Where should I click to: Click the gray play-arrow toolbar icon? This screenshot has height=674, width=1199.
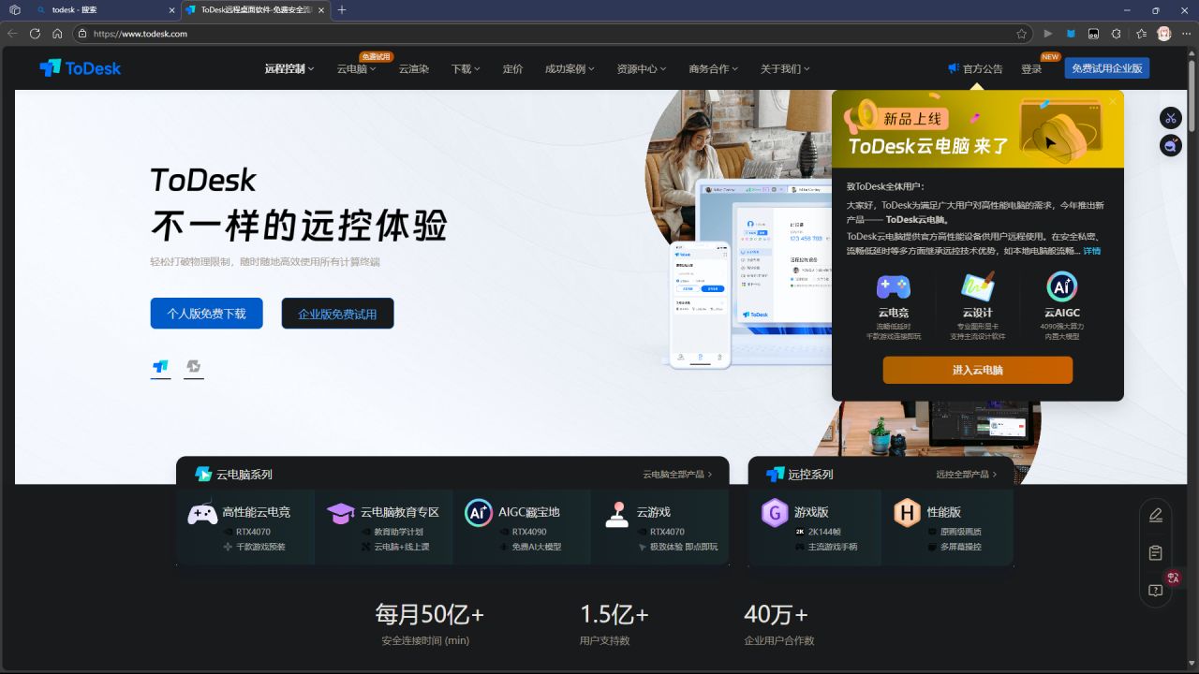click(x=1048, y=34)
